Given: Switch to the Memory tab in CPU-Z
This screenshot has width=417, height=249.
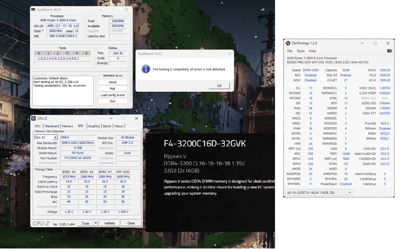Looking at the screenshot, I should tap(67, 126).
